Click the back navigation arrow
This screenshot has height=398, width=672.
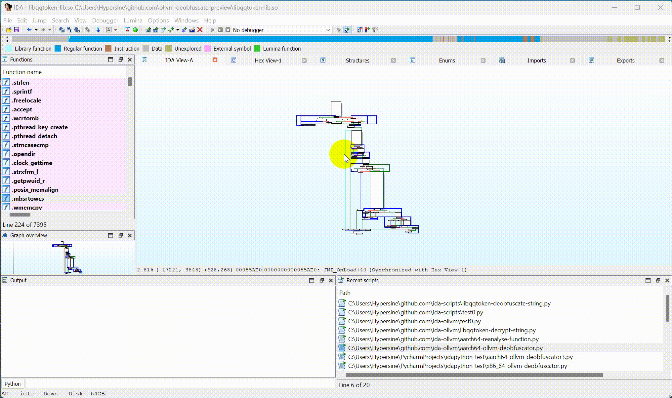[x=29, y=30]
